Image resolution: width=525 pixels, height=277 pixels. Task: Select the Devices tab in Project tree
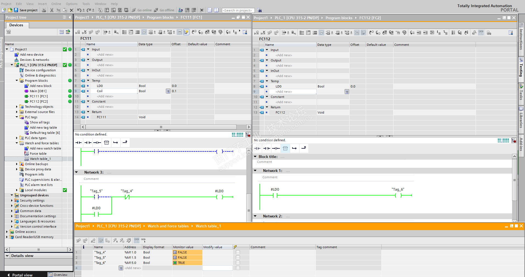pyautogui.click(x=16, y=25)
